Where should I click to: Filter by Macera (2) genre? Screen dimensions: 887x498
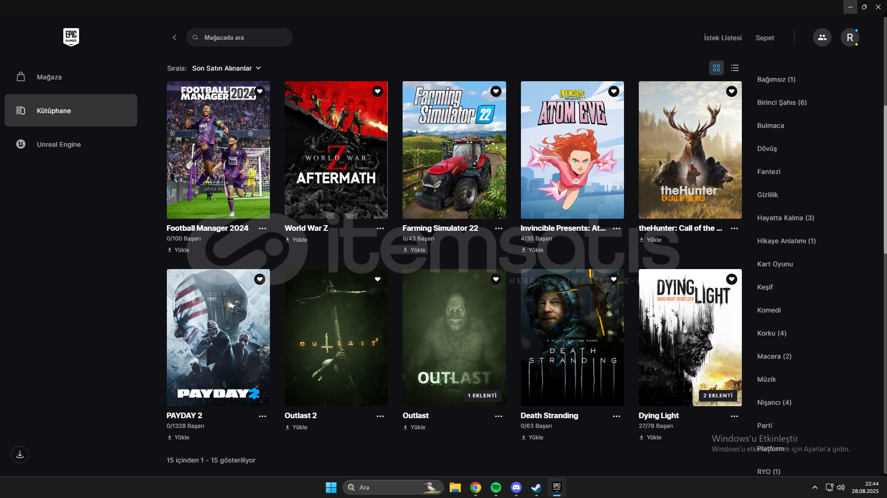point(774,356)
